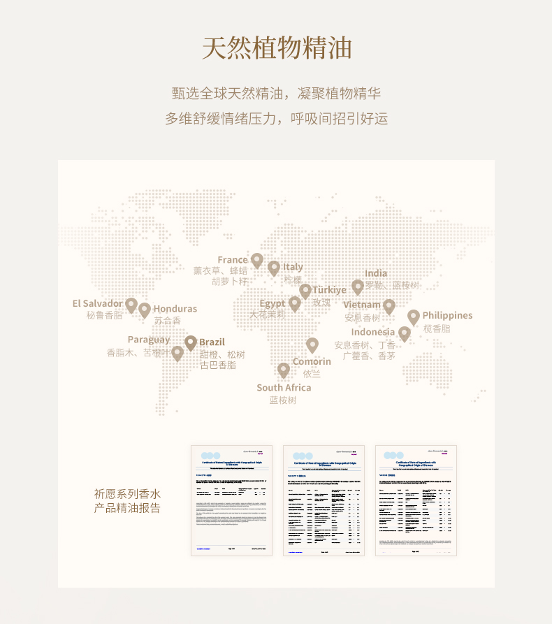The image size is (552, 624).
Task: Select the Italy location pin
Action: point(274,268)
